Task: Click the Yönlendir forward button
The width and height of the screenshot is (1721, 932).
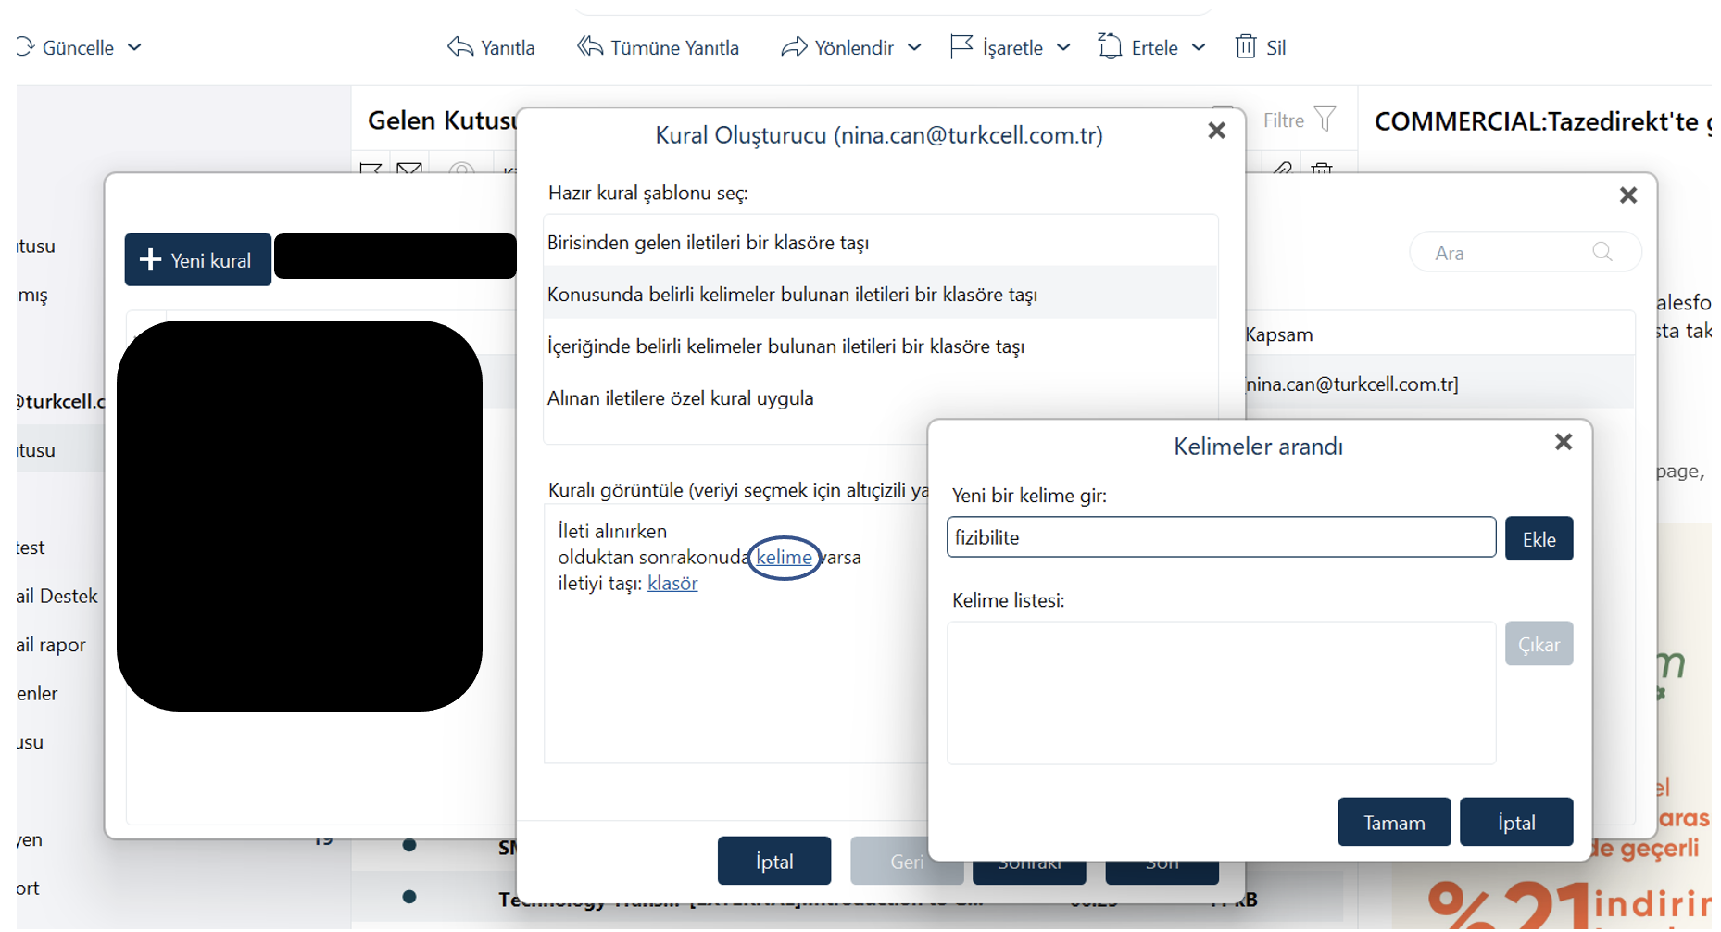Action: (x=837, y=47)
